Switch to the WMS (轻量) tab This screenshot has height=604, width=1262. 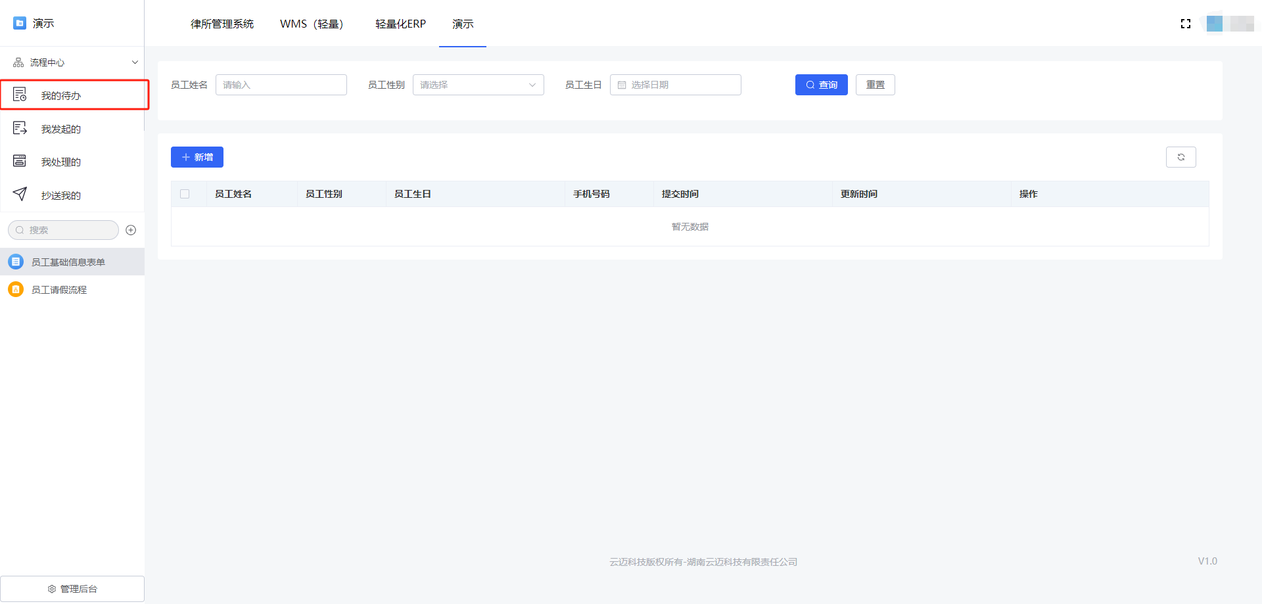(312, 24)
